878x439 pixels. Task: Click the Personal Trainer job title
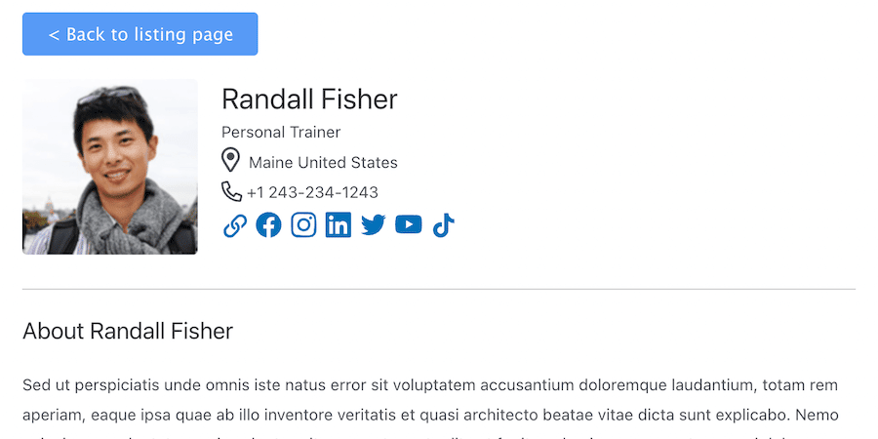click(x=281, y=133)
